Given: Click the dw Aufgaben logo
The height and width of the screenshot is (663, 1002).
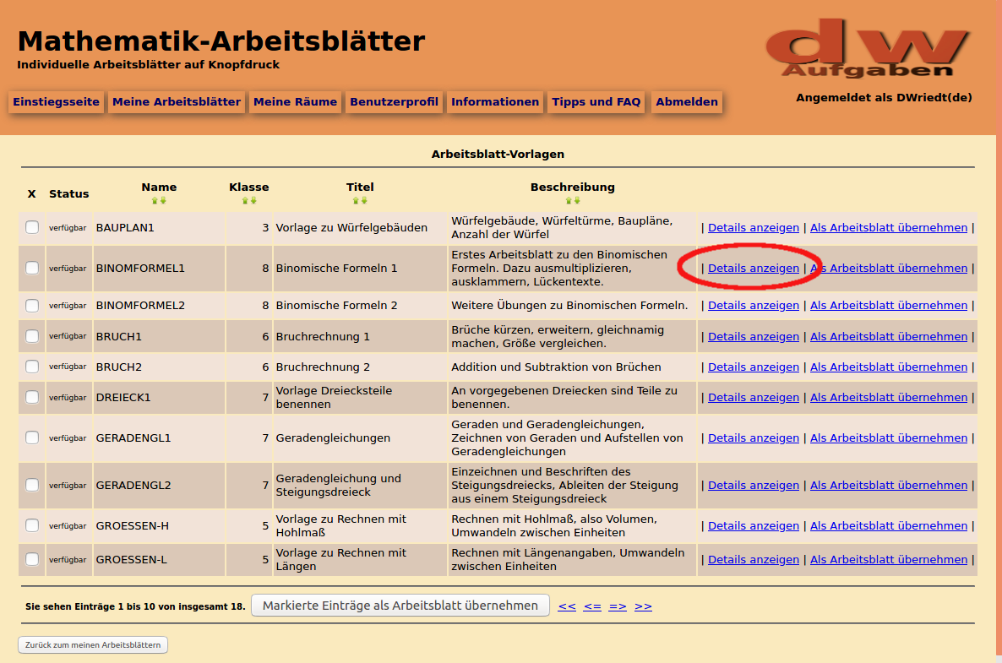Looking at the screenshot, I should pyautogui.click(x=867, y=48).
